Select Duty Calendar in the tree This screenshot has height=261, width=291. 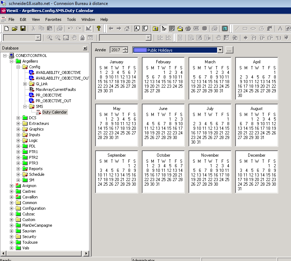tap(54, 112)
